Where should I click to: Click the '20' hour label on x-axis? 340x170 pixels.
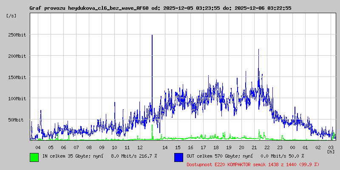(x=241, y=147)
